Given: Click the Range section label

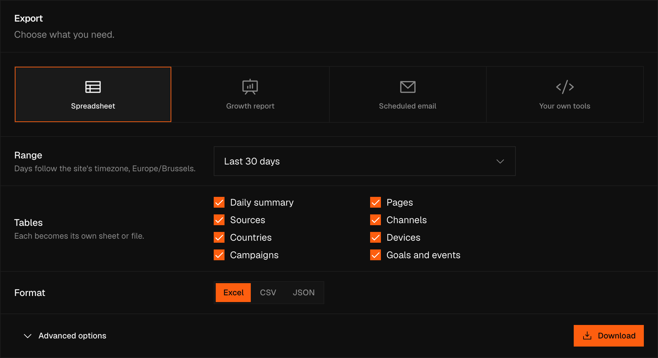Looking at the screenshot, I should point(28,155).
